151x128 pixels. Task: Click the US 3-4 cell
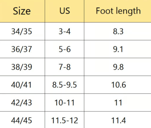pyautogui.click(x=64, y=32)
